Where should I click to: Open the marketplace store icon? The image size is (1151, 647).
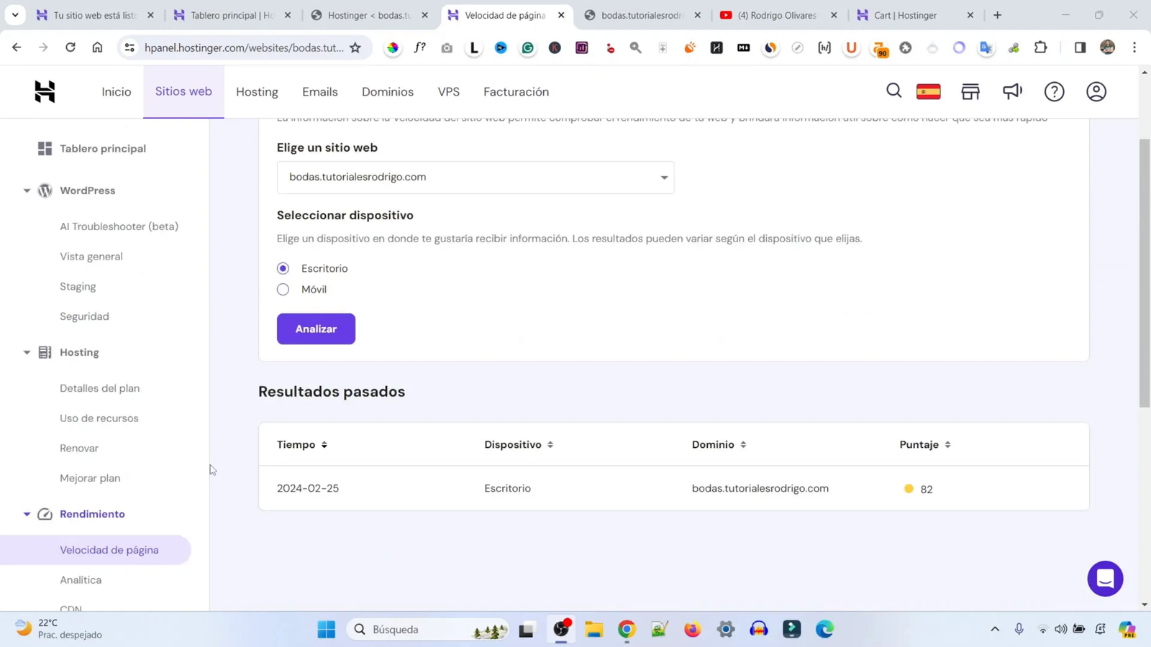pos(970,91)
